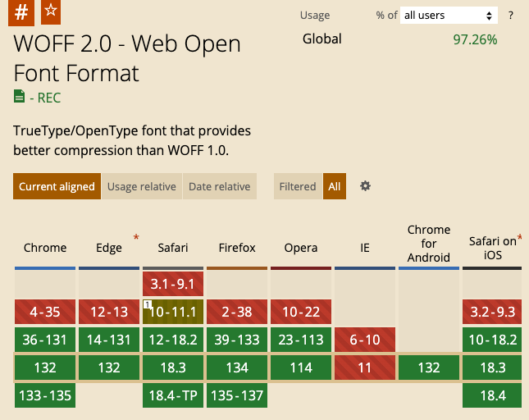The image size is (529, 420).
Task: Click the Chrome for Android column header
Action: (x=429, y=244)
